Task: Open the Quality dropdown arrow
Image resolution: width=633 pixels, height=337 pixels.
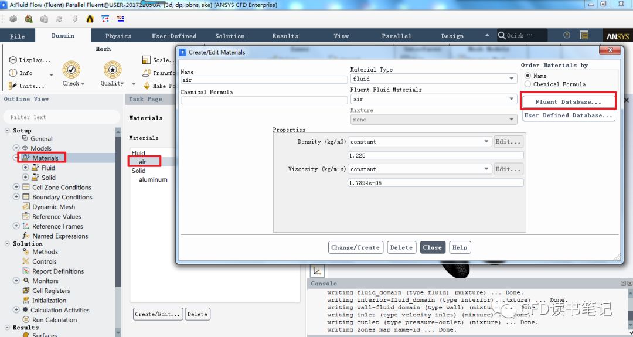Action: (x=134, y=84)
